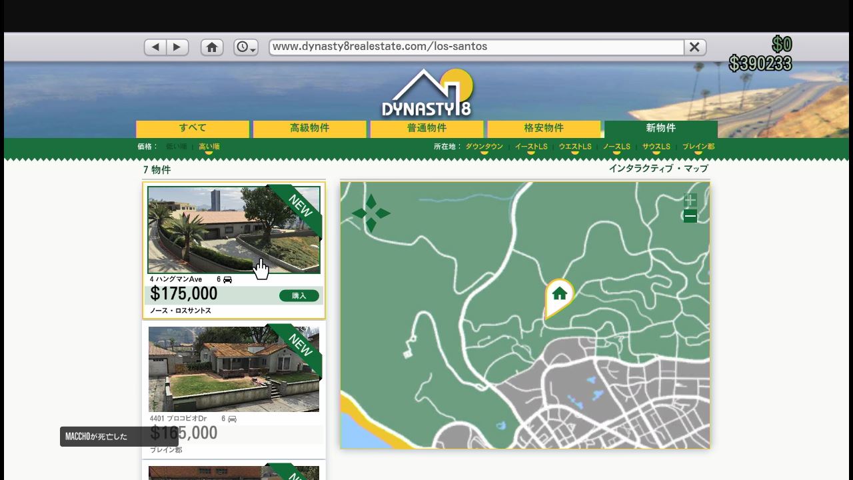The width and height of the screenshot is (853, 480).
Task: Go back with the browser back arrow
Action: (155, 47)
